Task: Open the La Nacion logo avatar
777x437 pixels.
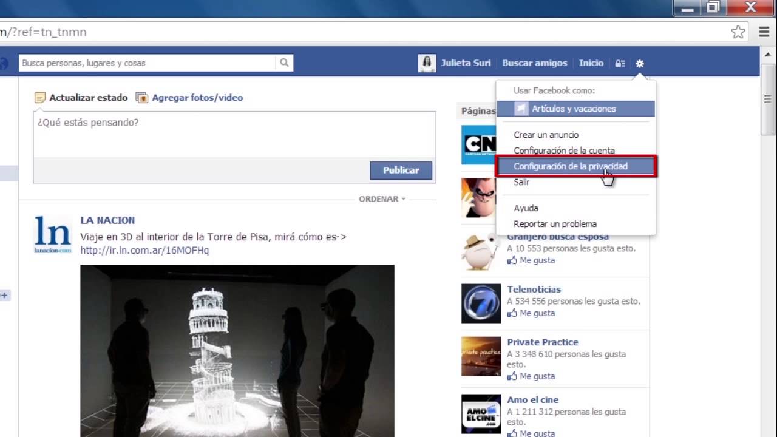Action: click(x=53, y=235)
